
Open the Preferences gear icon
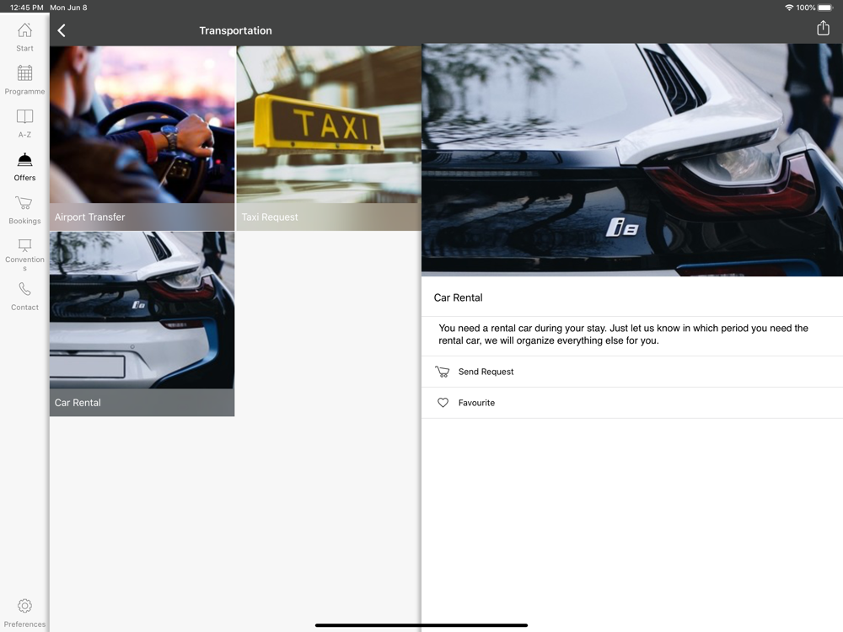(24, 606)
